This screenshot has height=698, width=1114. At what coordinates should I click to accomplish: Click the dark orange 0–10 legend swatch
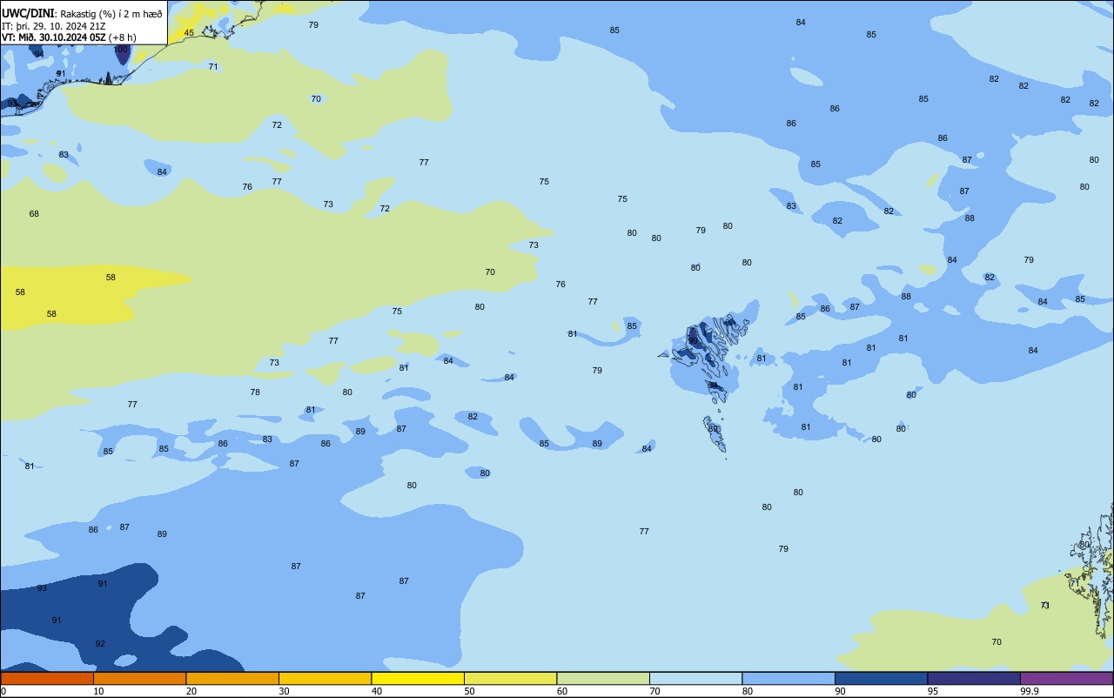pos(47,678)
